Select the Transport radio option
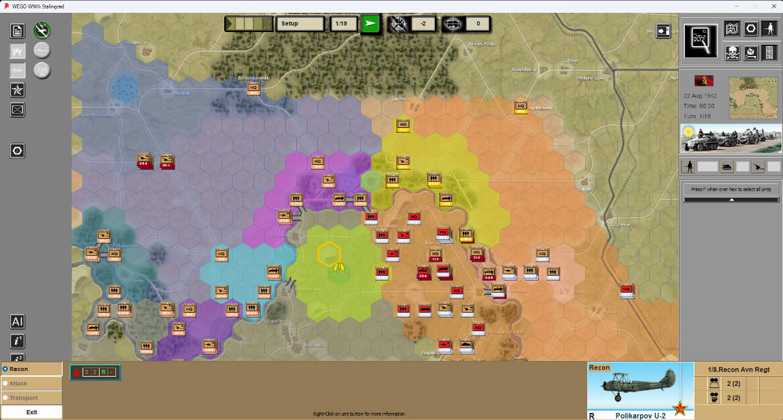Screen dimensions: 783x420 (31, 398)
